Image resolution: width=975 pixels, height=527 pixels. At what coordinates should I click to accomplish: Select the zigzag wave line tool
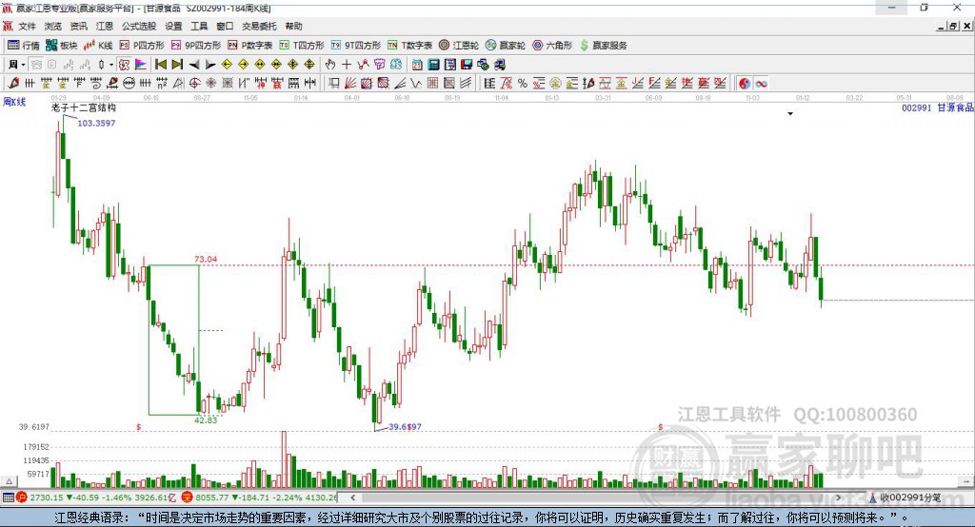(415, 84)
